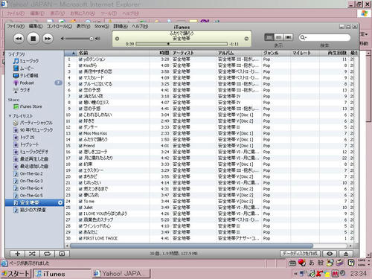Show artwork viewer icon at bottom
This screenshot has width=372, height=279.
pyautogui.click(x=62, y=254)
